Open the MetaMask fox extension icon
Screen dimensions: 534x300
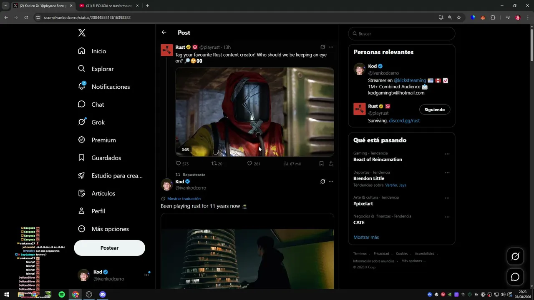click(x=483, y=17)
